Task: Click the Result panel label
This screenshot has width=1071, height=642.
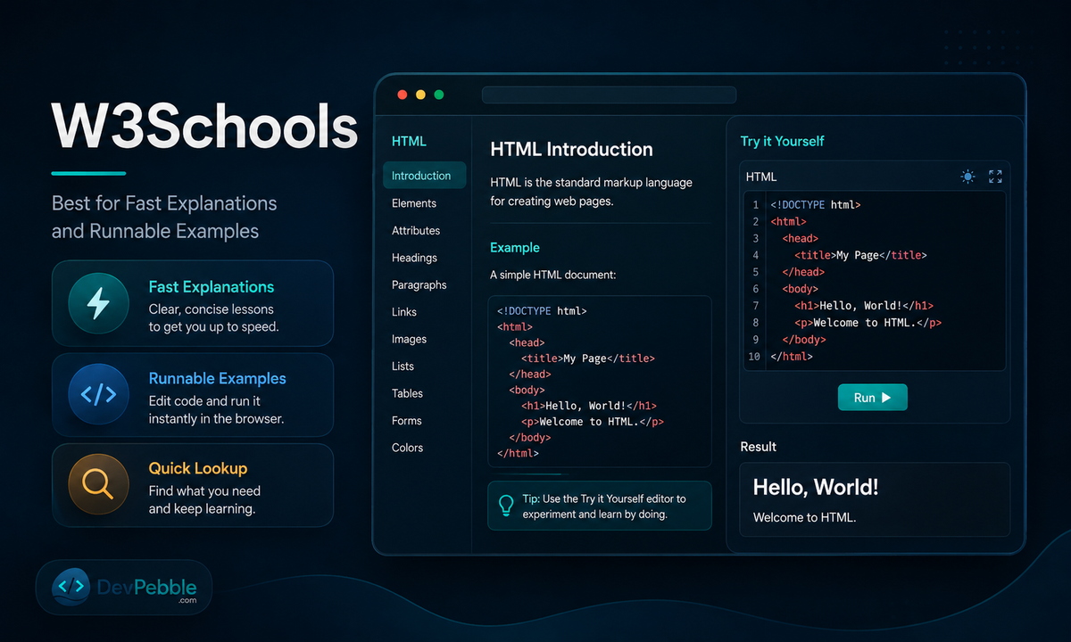Action: point(759,447)
